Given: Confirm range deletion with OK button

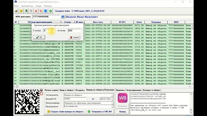Looking at the screenshot, I should (x=39, y=37).
